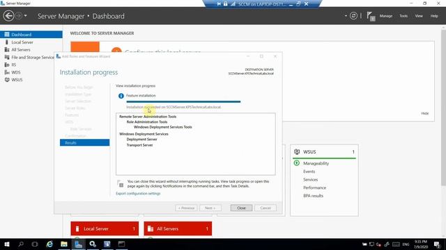Click the All Servers sidebar icon
Image resolution: width=446 pixels, height=250 pixels.
(7, 49)
